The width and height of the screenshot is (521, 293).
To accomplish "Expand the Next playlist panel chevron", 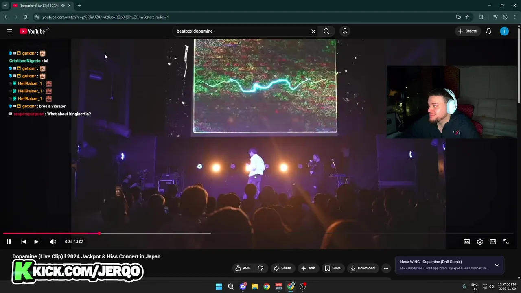I will [497, 265].
